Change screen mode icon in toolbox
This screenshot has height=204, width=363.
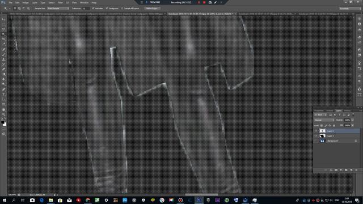coord(3,134)
